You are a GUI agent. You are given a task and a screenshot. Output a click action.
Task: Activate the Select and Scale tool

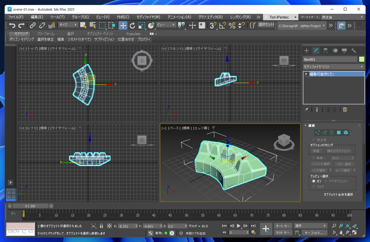(x=142, y=25)
